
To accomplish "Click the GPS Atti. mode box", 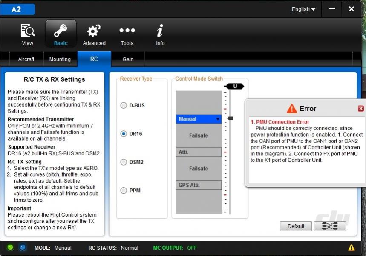I will [x=199, y=185].
